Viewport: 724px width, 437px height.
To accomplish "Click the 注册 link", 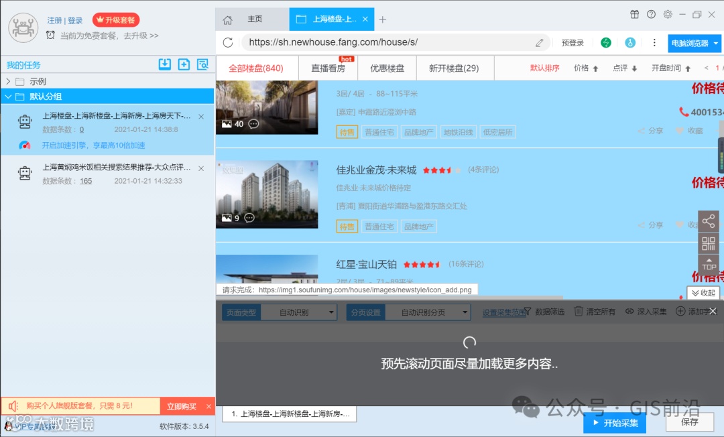I will (54, 20).
